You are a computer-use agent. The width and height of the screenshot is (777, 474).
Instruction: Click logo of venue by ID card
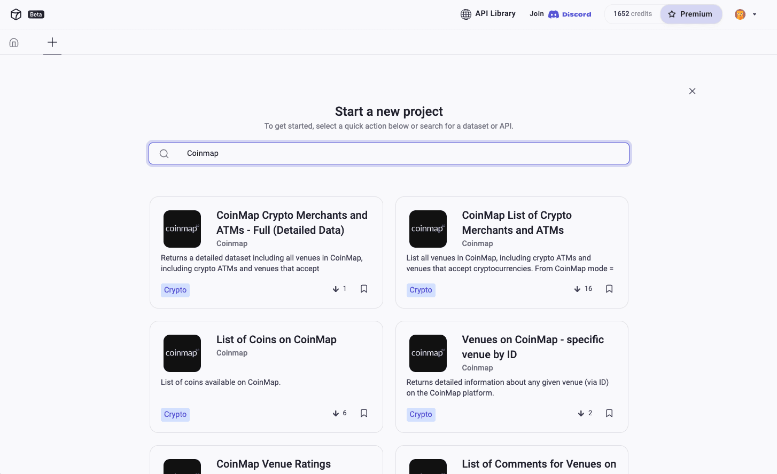[x=428, y=353]
